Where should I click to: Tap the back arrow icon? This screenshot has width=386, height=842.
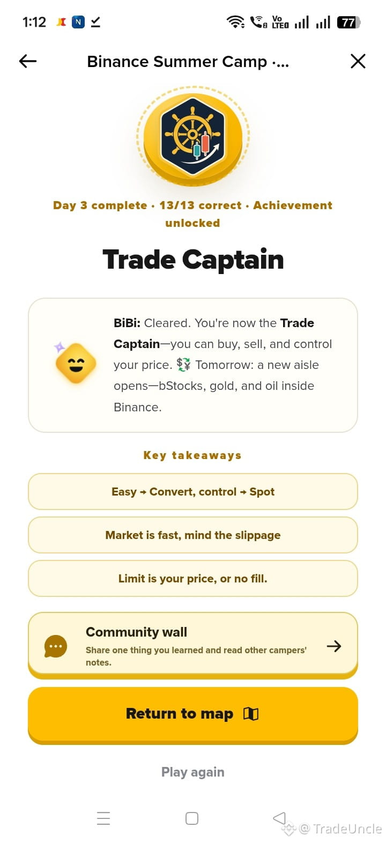click(28, 61)
